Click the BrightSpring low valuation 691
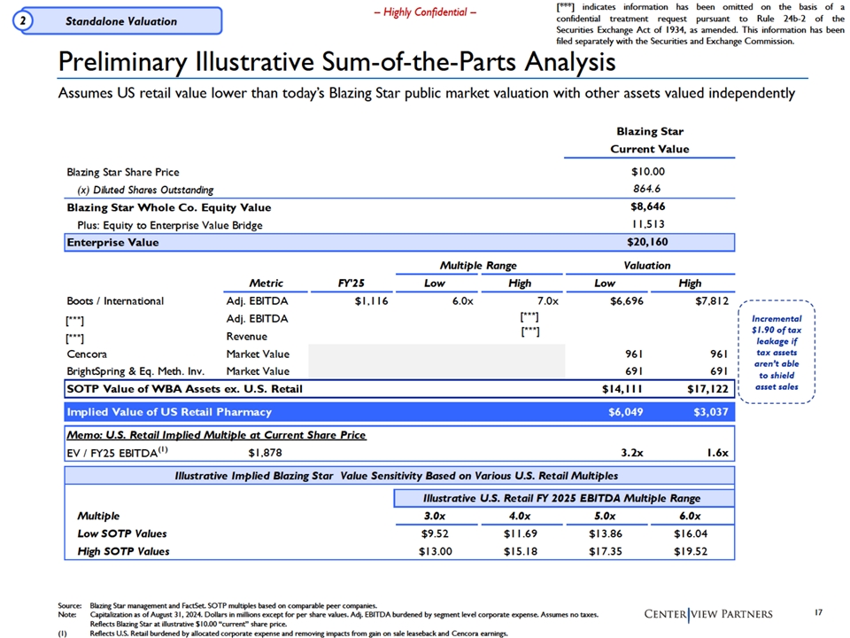The width and height of the screenshot is (850, 638). 634,371
